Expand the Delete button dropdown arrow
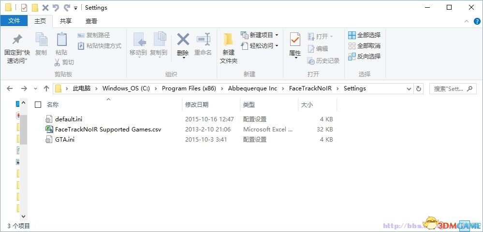The width and height of the screenshot is (483, 232). 183,58
